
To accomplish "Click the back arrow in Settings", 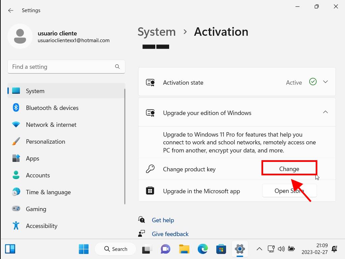I will tap(11, 10).
